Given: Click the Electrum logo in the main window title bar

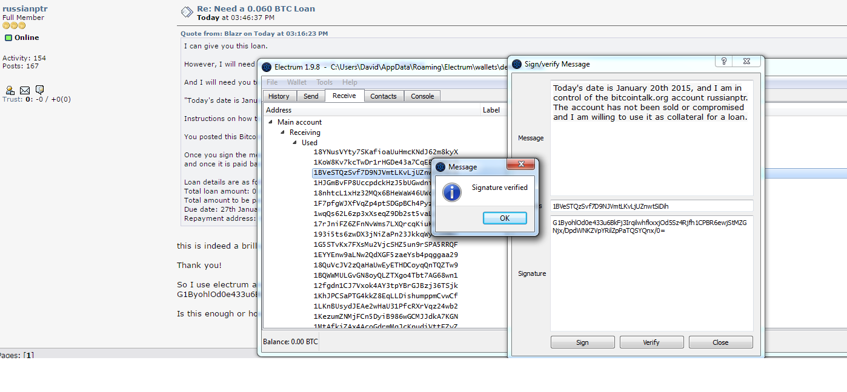Looking at the screenshot, I should (267, 67).
